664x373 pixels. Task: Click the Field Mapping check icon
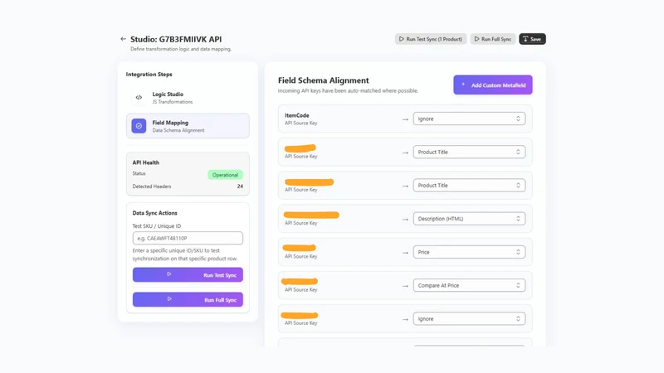coord(139,126)
